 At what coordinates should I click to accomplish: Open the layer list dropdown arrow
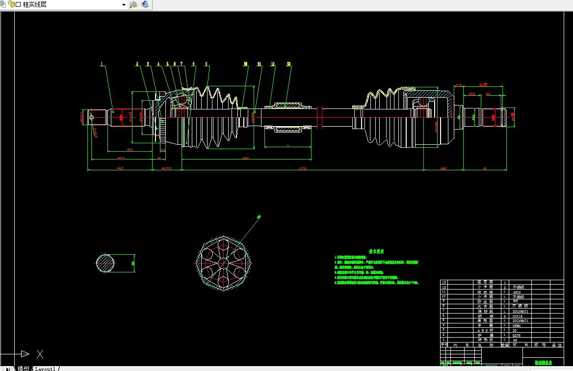(x=124, y=5)
